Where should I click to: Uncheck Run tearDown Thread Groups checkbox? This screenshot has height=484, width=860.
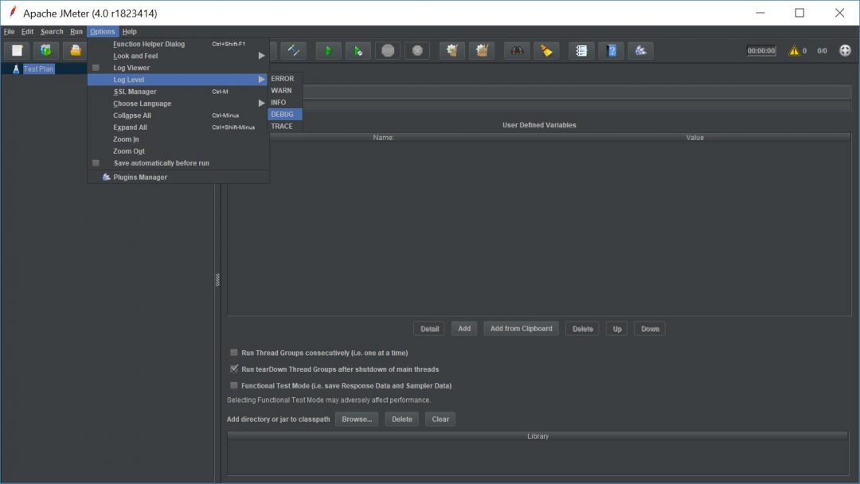point(234,369)
